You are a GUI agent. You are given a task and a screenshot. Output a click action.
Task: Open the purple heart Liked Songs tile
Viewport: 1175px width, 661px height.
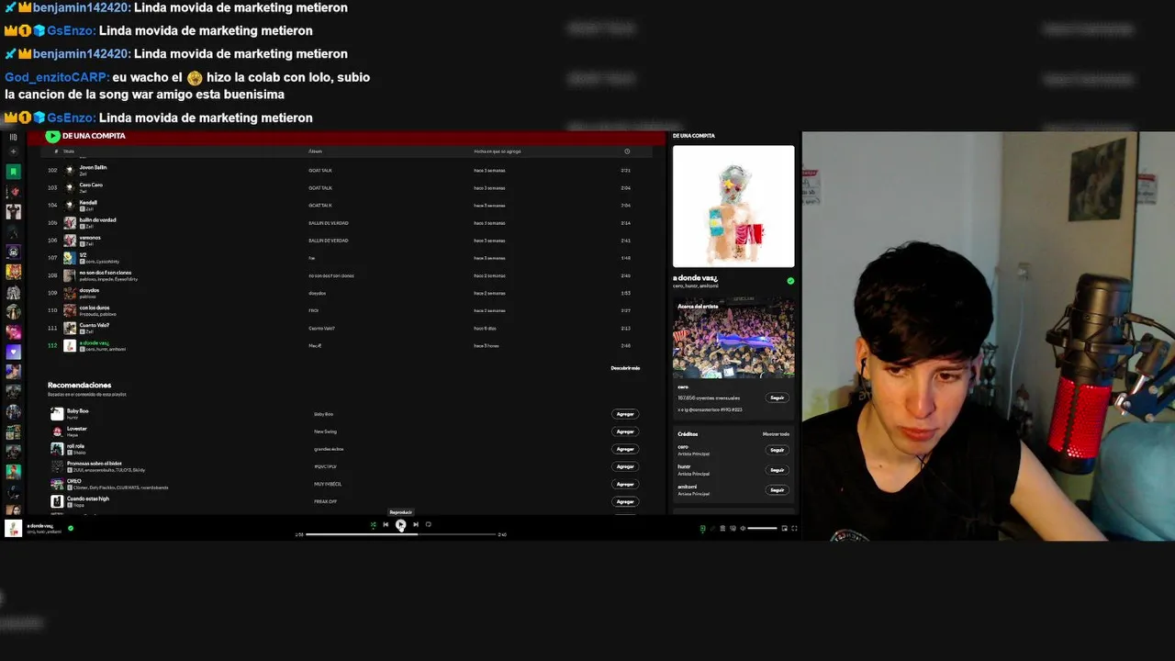coord(13,353)
